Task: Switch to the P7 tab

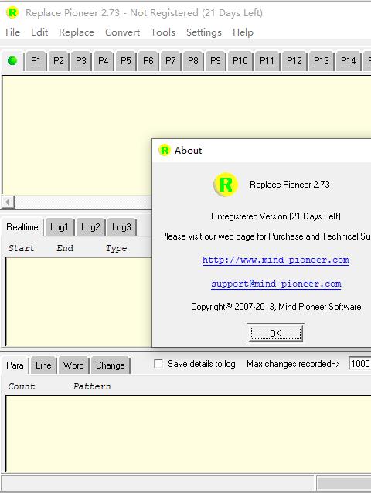Action: 170,61
